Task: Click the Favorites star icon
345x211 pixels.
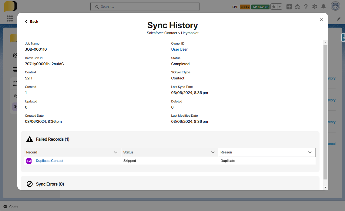Action: pyautogui.click(x=274, y=7)
